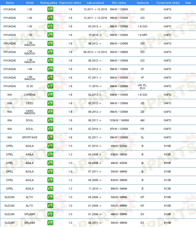Select the Opis column header
Viewport: 196px width, 227px height.
pos(188,3)
